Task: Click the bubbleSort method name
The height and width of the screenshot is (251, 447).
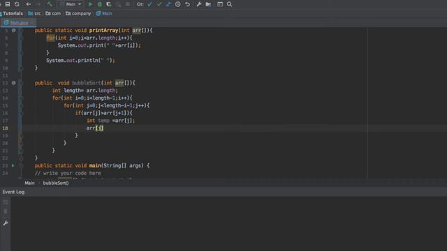Action: tap(87, 83)
